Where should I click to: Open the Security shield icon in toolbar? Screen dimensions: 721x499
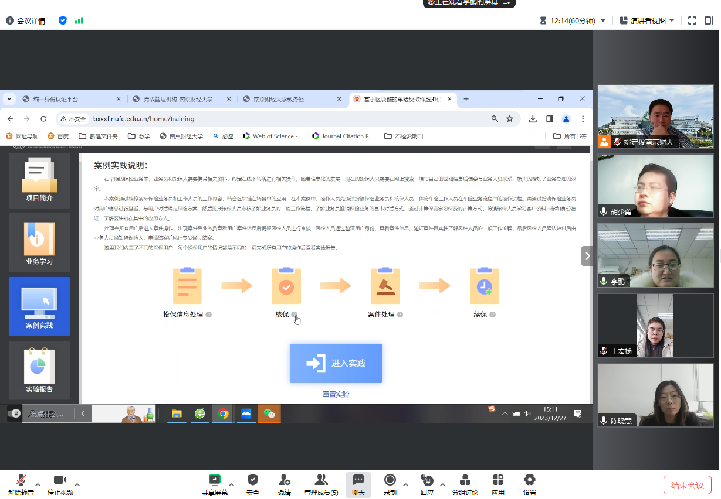(252, 484)
